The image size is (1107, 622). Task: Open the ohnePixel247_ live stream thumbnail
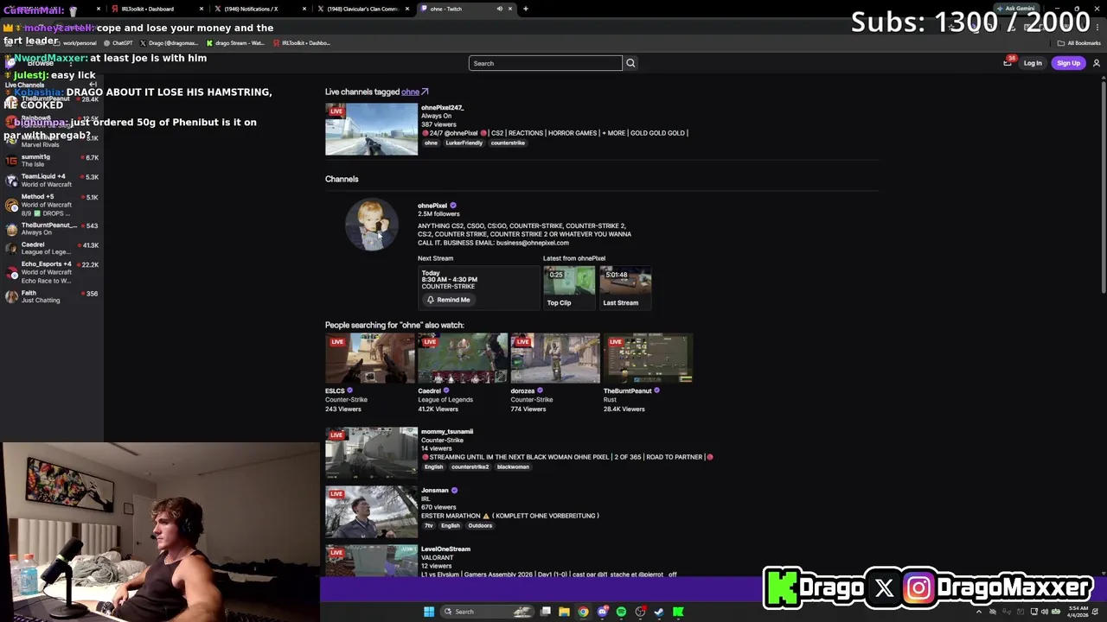pyautogui.click(x=371, y=130)
